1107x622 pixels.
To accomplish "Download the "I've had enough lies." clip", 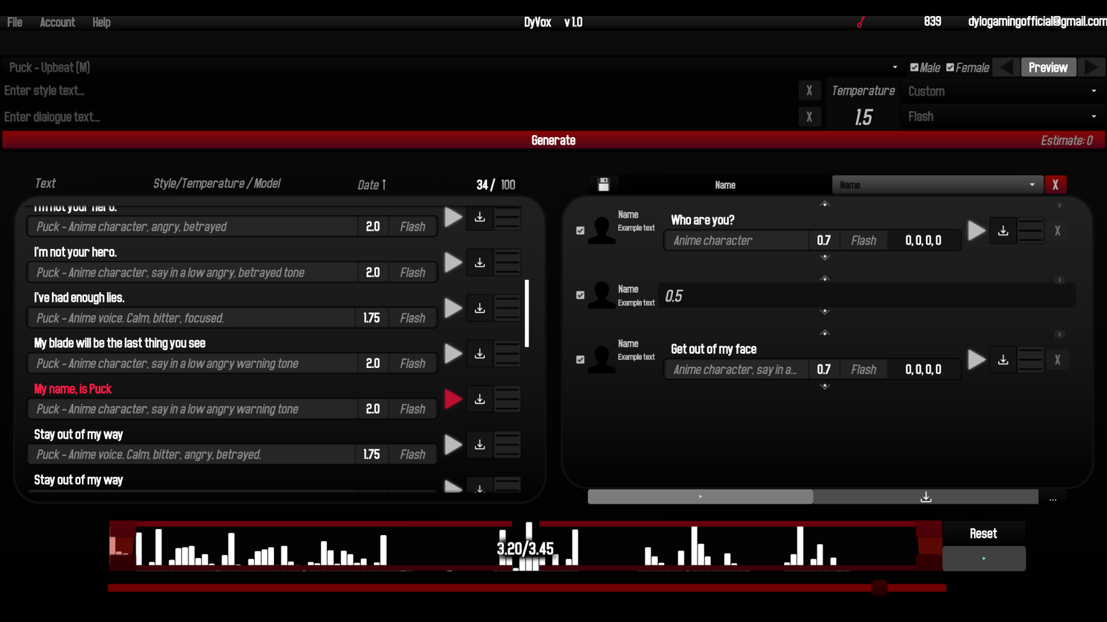I will [x=480, y=308].
